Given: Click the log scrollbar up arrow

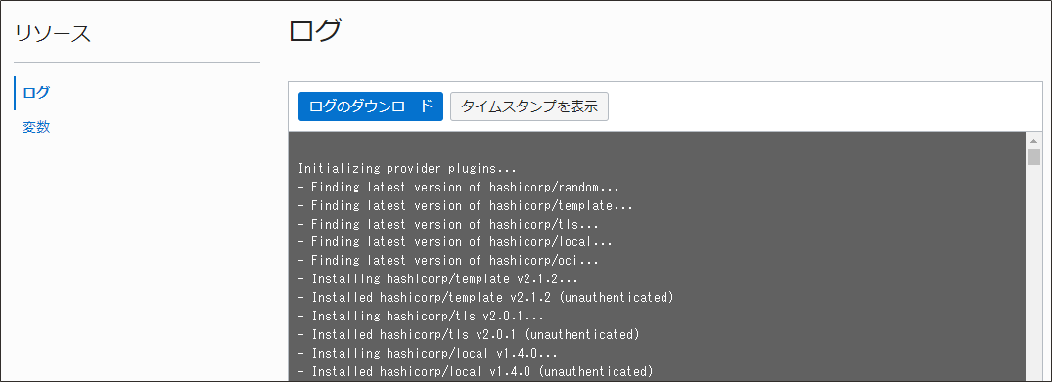Looking at the screenshot, I should tap(1033, 140).
